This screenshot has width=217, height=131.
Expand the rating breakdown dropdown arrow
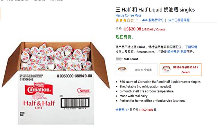click(x=137, y=20)
